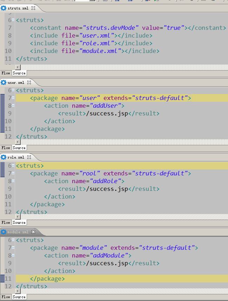
Task: Place cursor on struts.devMode constant line
Action: pos(128,28)
